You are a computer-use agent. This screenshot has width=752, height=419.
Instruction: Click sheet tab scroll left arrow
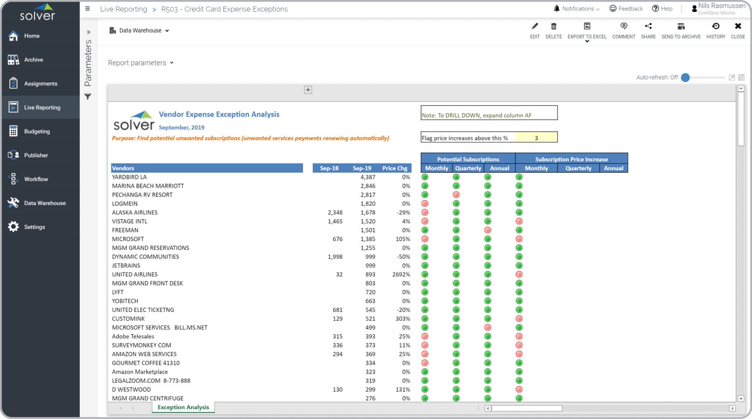click(121, 408)
